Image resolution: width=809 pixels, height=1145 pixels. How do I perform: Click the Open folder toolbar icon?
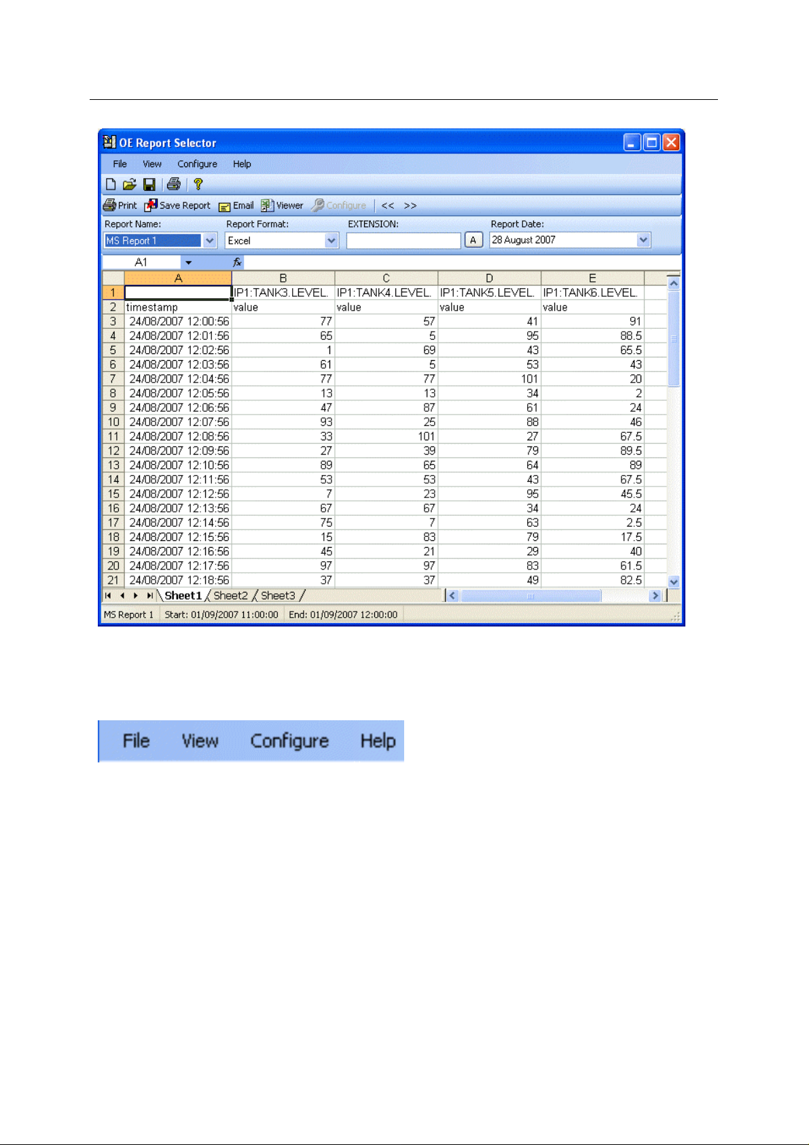coord(130,184)
